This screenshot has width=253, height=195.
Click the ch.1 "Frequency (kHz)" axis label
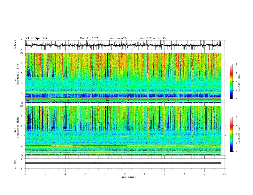(x=18, y=73)
